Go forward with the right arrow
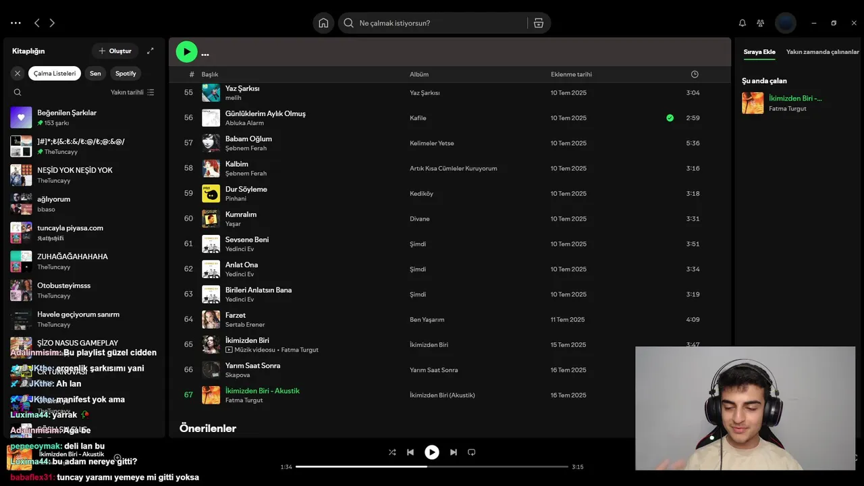 point(52,23)
